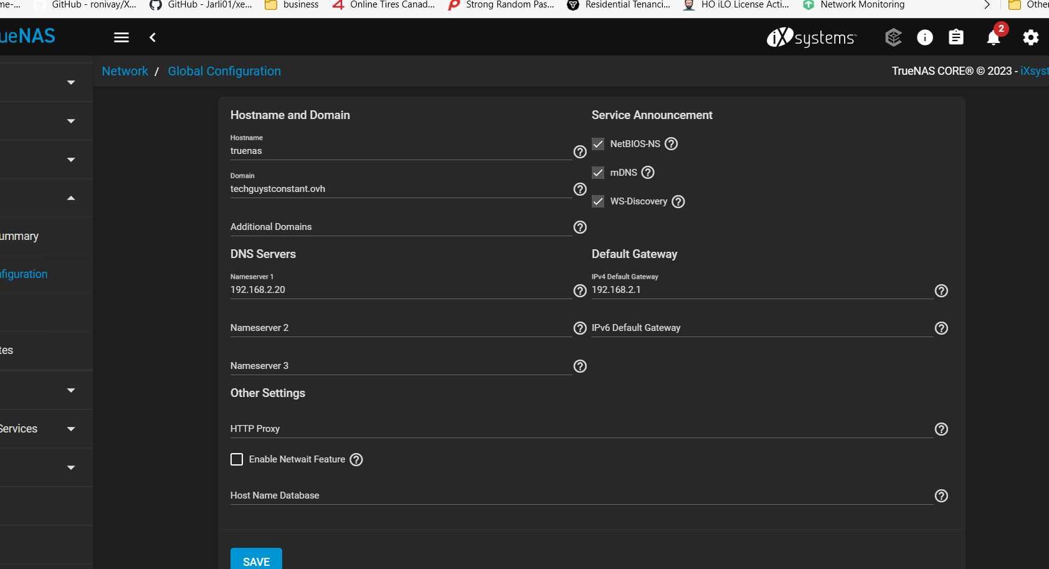Edit IPv4 Default Gateway field
Viewport: 1049px width, 569px height.
click(x=762, y=290)
